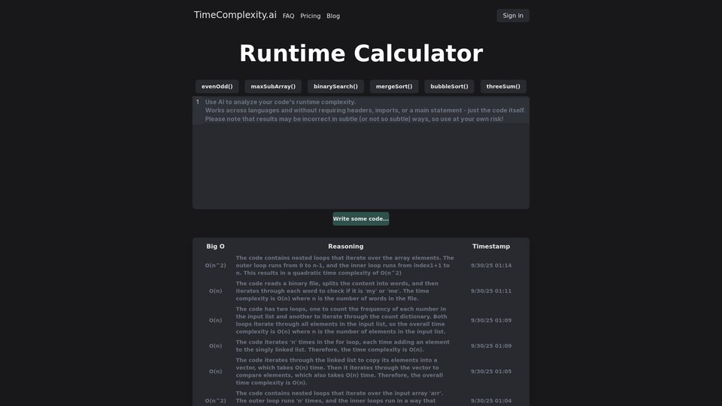Choose the mergeSort() example

point(394,86)
